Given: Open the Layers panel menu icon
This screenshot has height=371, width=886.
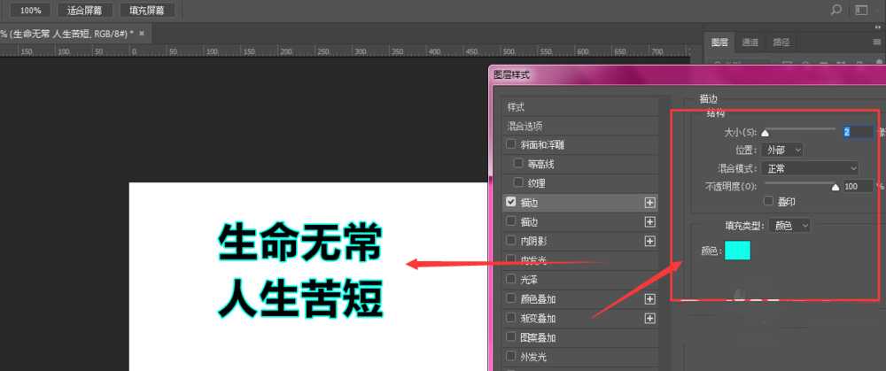Looking at the screenshot, I should coord(876,42).
